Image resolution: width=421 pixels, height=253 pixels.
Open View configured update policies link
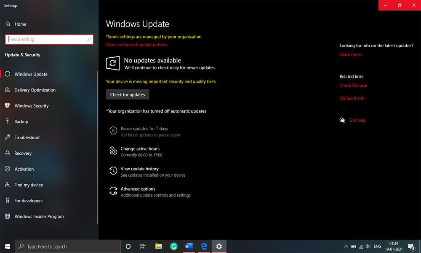pyautogui.click(x=136, y=45)
